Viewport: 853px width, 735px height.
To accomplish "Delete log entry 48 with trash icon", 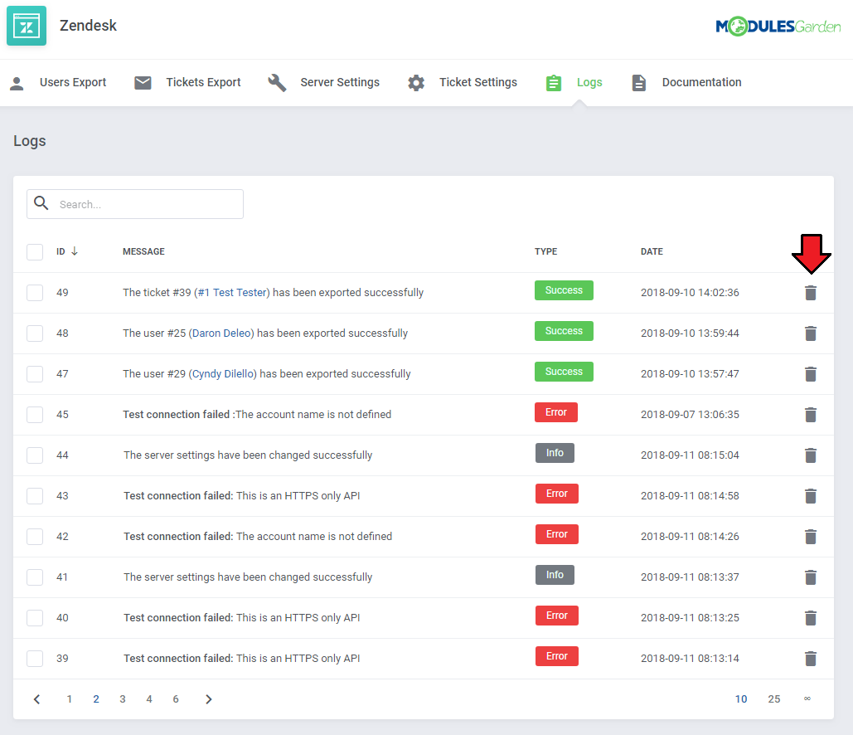I will click(x=811, y=333).
